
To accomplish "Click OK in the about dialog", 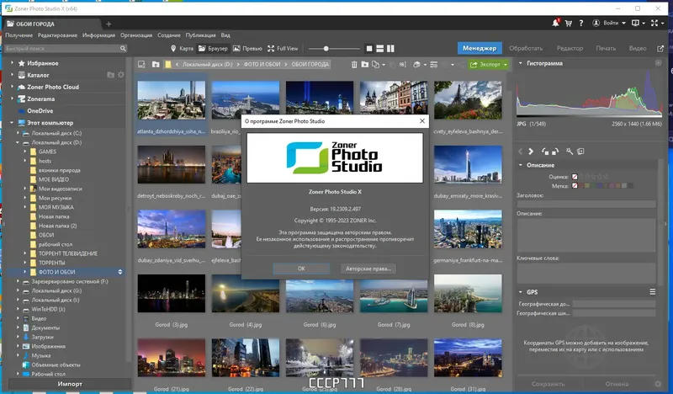I will 301,269.
